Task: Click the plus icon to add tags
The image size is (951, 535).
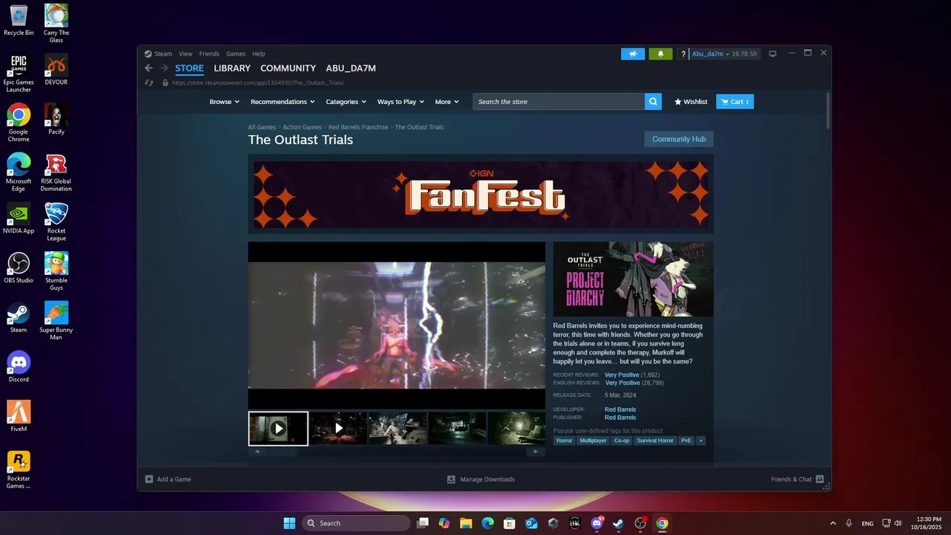Action: pyautogui.click(x=700, y=441)
